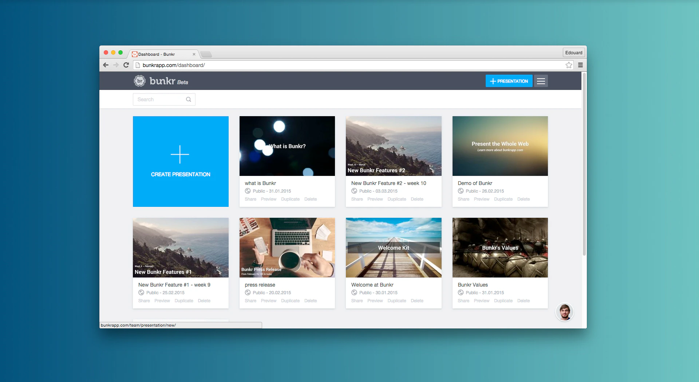The image size is (699, 382).
Task: Preview New Bunkr Feature #2 - week 10
Action: click(375, 199)
